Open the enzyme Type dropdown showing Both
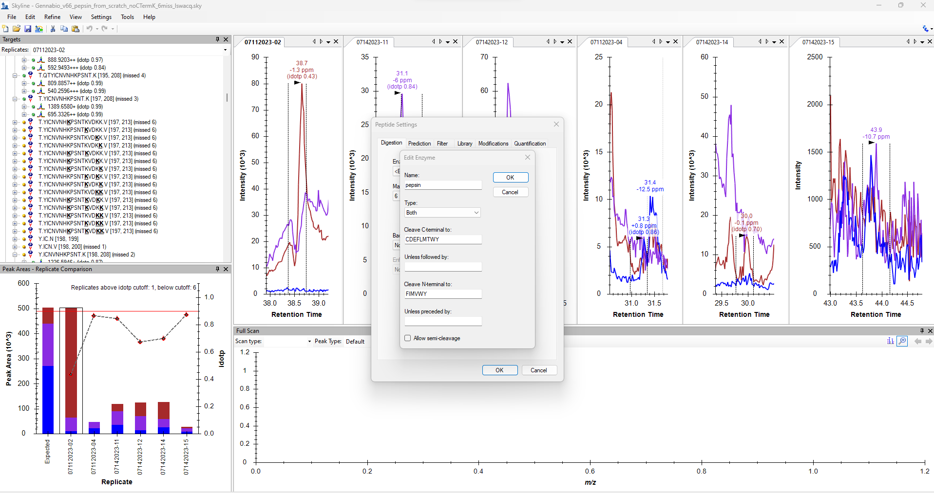This screenshot has width=934, height=493. pos(442,213)
